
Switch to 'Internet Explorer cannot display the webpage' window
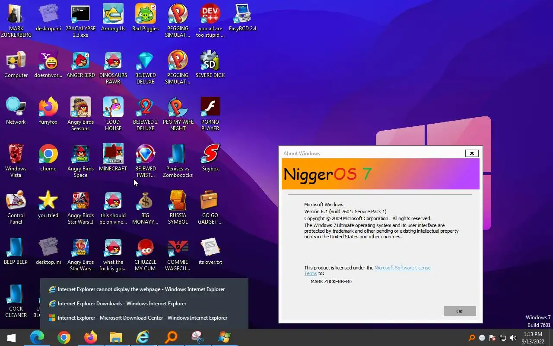point(144,289)
